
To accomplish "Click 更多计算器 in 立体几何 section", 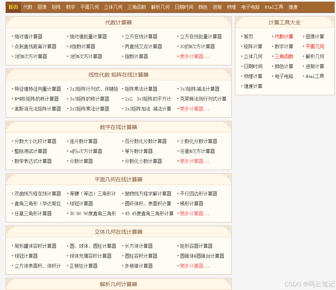I will pos(194,266).
